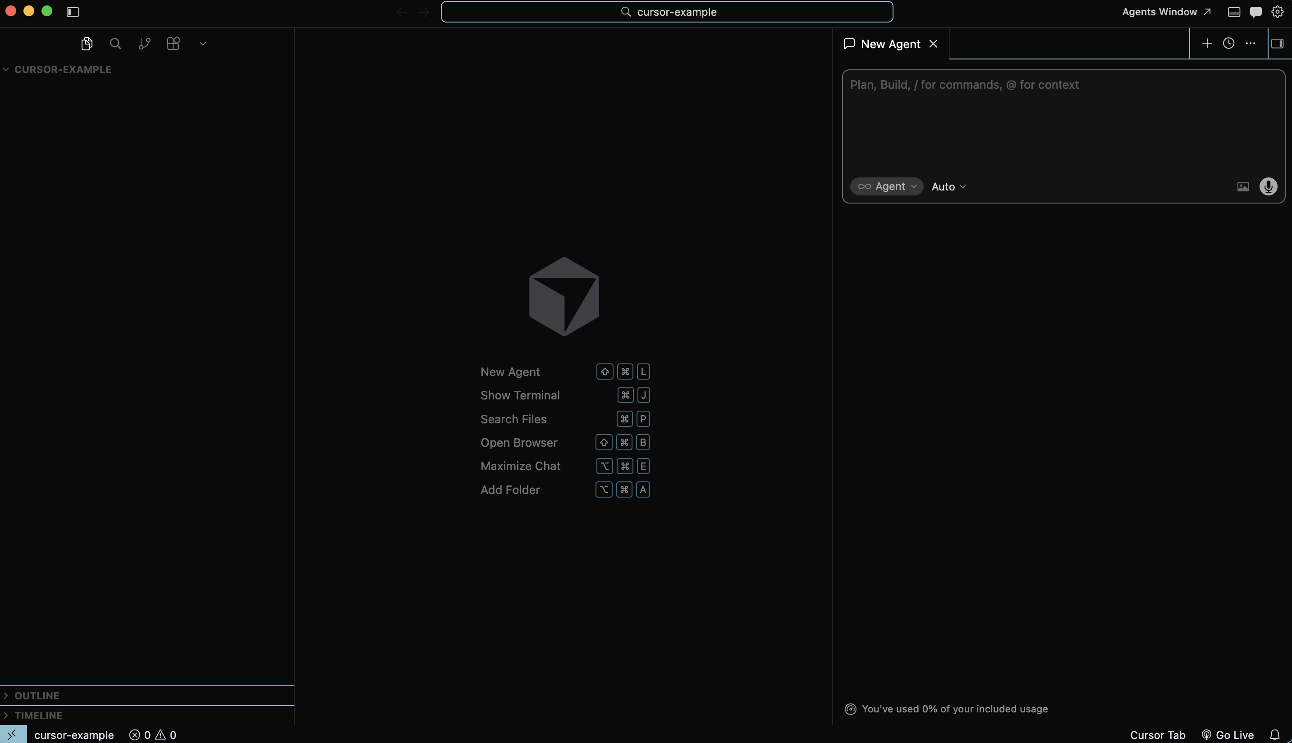Viewport: 1292px width, 743px height.
Task: Click the J key badge for Show Terminal
Action: tap(643, 395)
